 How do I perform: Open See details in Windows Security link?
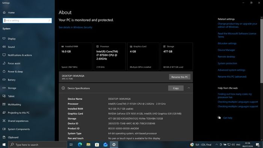tap(76, 27)
